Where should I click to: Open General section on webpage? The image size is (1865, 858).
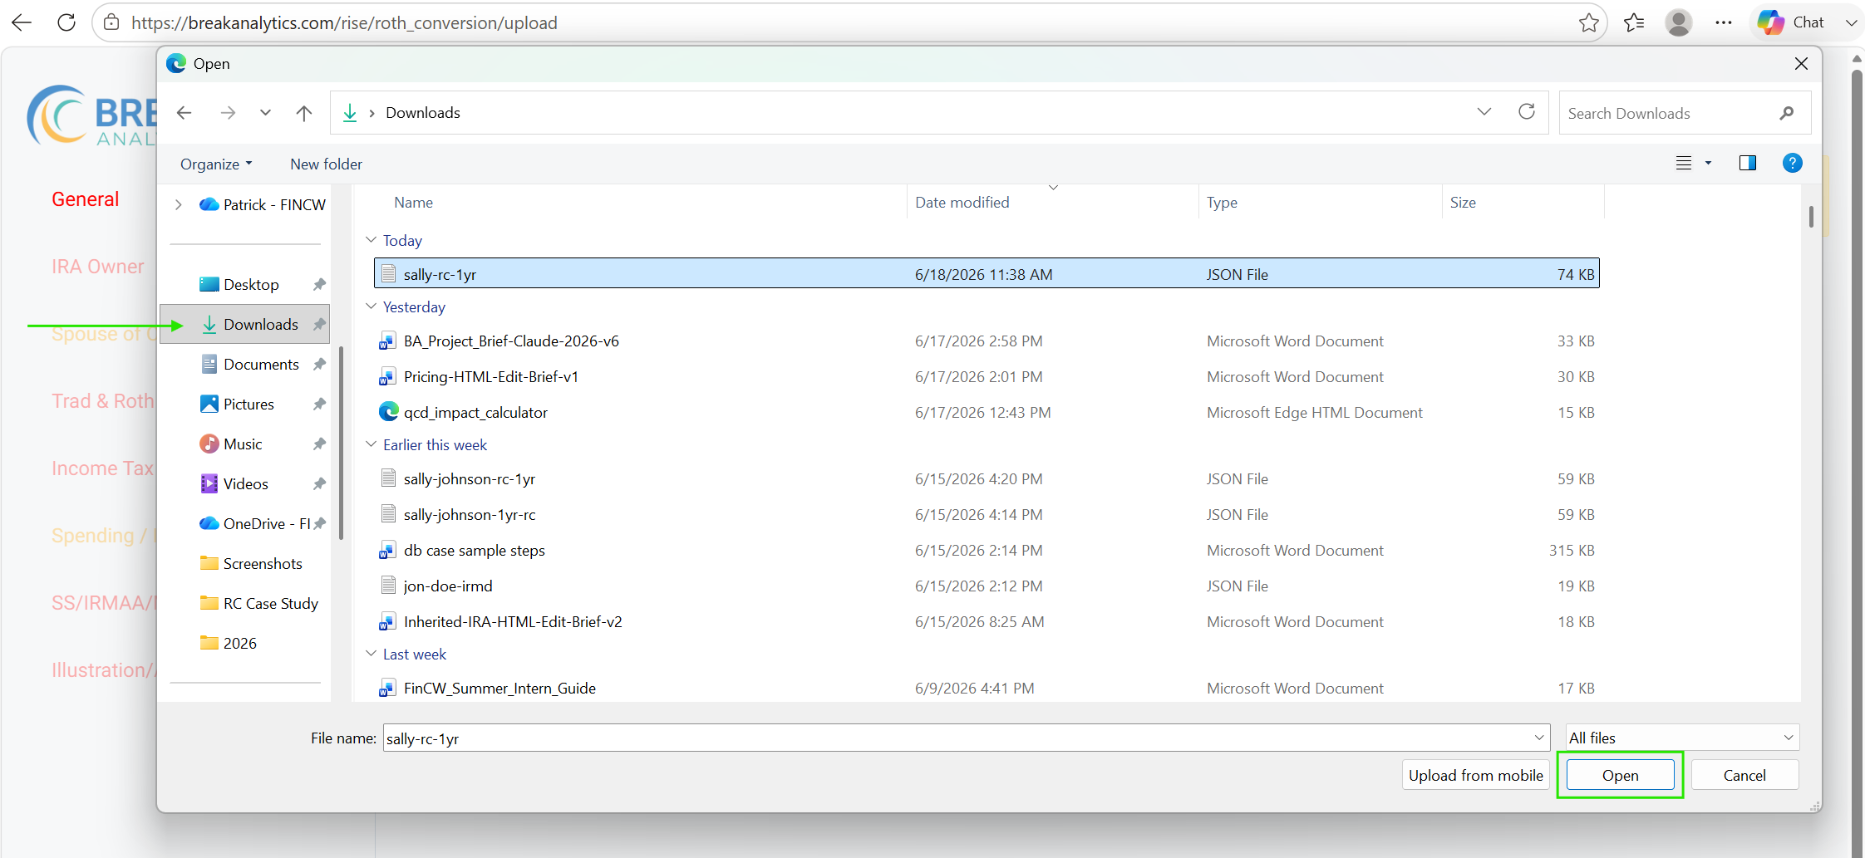86,199
